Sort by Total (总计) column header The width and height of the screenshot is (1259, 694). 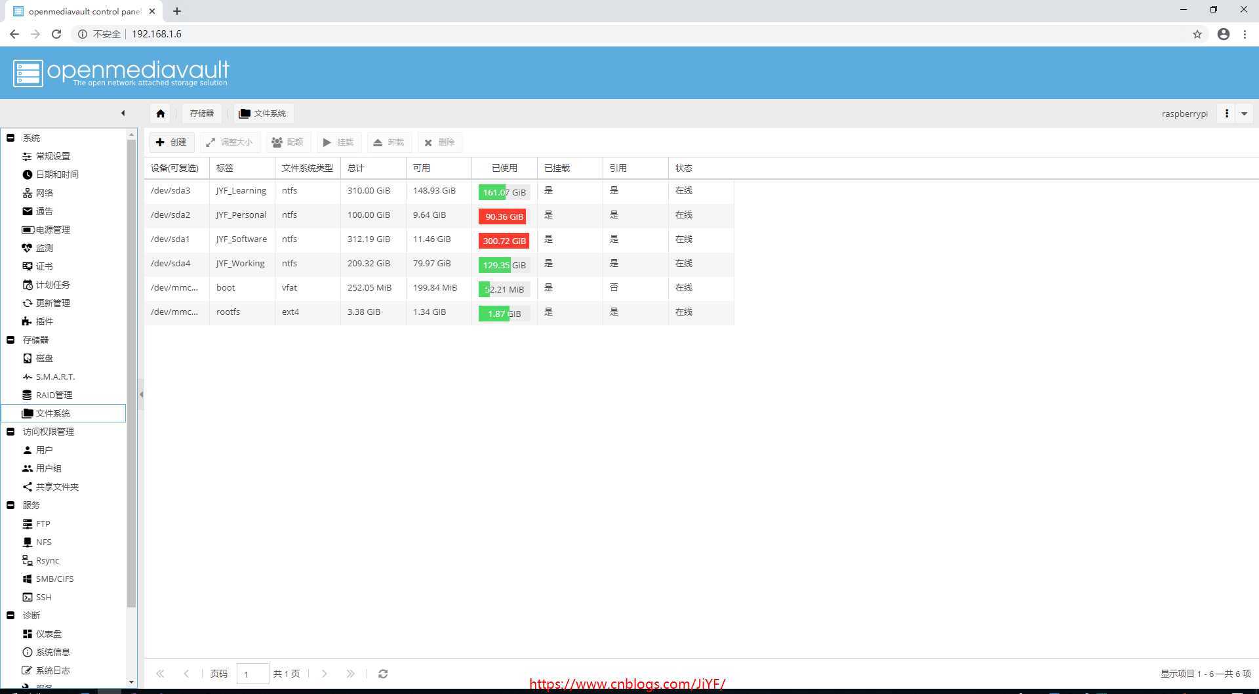tap(373, 168)
